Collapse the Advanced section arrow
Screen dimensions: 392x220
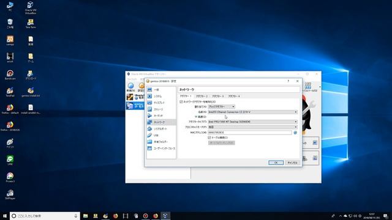coord(196,117)
